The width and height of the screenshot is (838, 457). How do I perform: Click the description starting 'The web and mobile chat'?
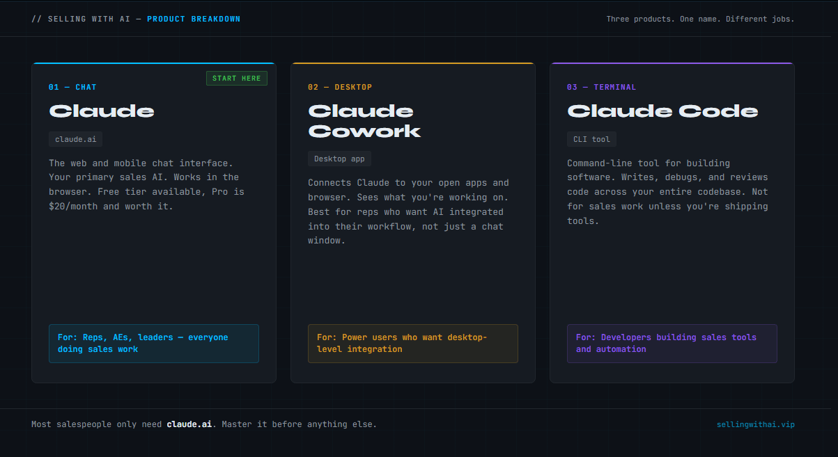tap(146, 185)
